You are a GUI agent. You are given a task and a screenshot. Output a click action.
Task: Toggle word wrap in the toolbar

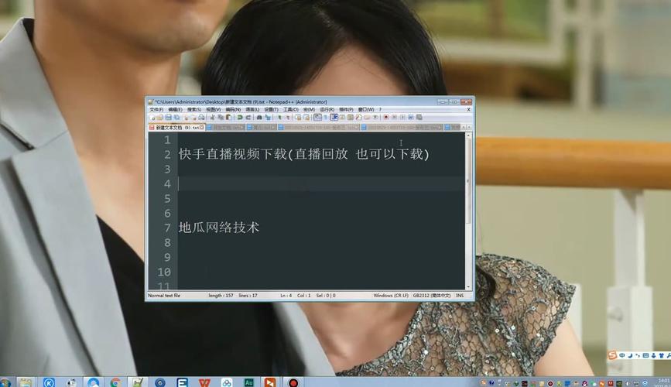(x=317, y=118)
